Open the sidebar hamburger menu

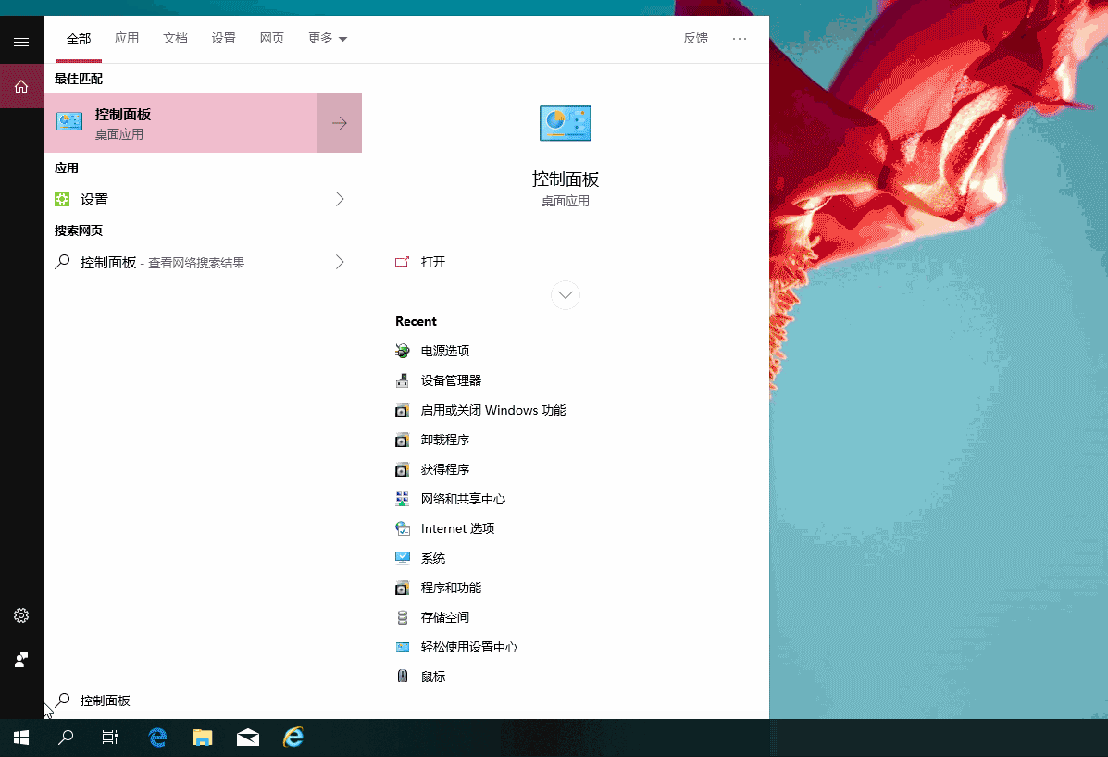pyautogui.click(x=21, y=41)
